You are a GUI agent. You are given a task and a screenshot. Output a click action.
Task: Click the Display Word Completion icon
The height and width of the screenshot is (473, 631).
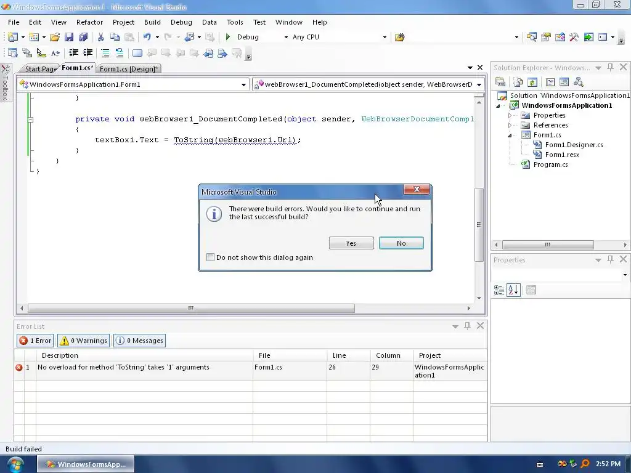[55, 53]
